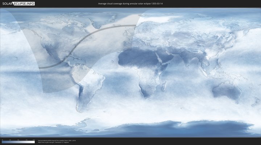261x145 pixels.
Task: Click the world cloud coverage map
Action: (x=130, y=72)
